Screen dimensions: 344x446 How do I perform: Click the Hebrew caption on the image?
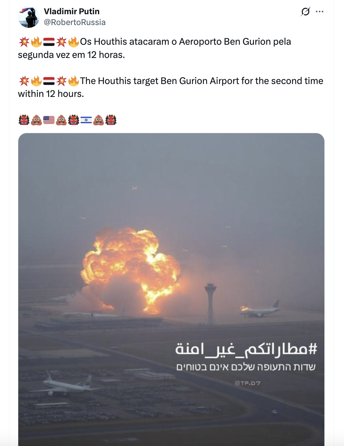[246, 367]
